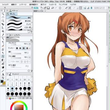Toggle the Vector eraser checkbox
110x110 pixels.
(9, 62)
